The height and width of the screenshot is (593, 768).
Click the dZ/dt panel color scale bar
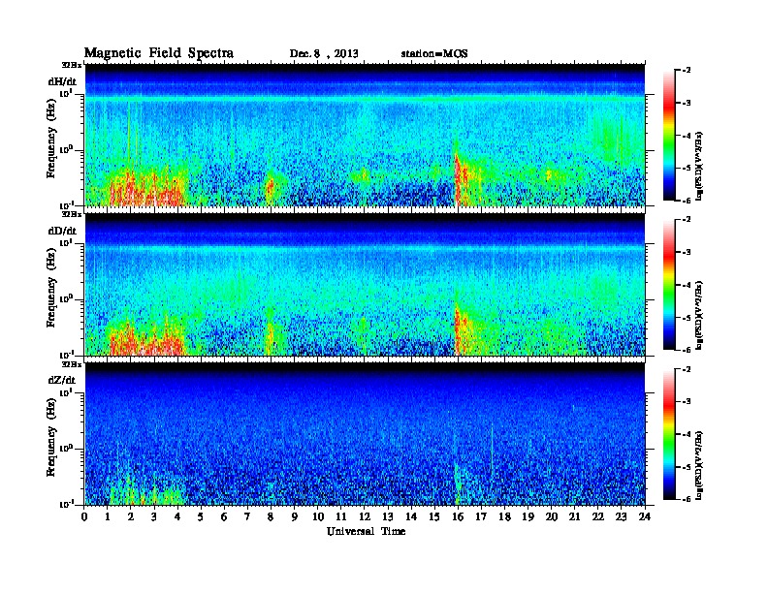click(x=668, y=433)
